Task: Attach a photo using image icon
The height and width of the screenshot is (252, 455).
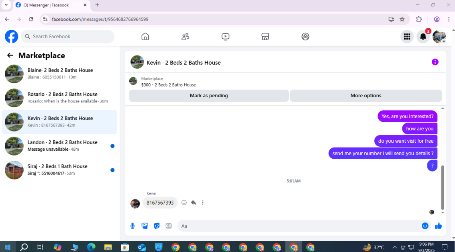Action: coord(144,226)
